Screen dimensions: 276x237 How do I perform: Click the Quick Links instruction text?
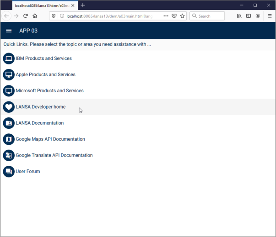[77, 44]
